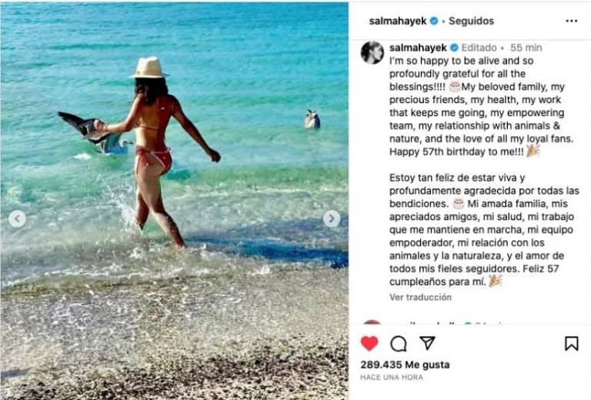Save post with the bookmark icon
591x400 pixels.
572,343
